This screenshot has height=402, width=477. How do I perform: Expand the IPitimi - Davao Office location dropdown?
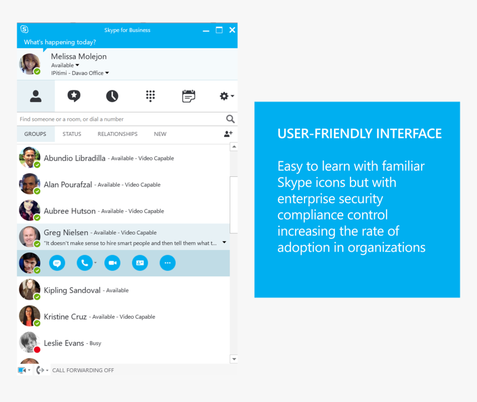pos(107,73)
